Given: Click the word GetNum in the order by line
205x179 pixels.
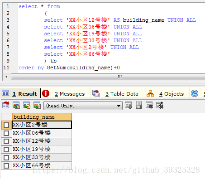Looking at the screenshot, I should coord(57,68).
